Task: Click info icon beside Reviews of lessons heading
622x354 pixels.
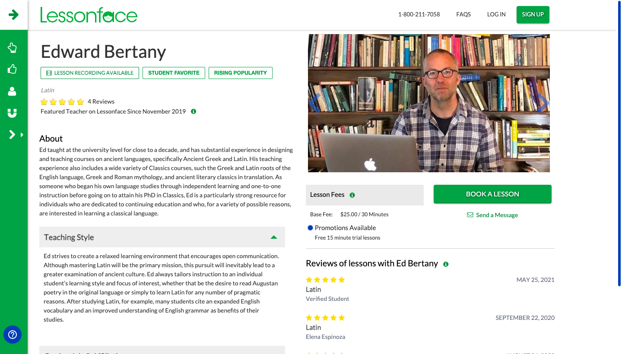Action: pos(446,264)
